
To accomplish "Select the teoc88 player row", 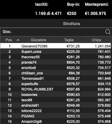I will tap(56, 100).
